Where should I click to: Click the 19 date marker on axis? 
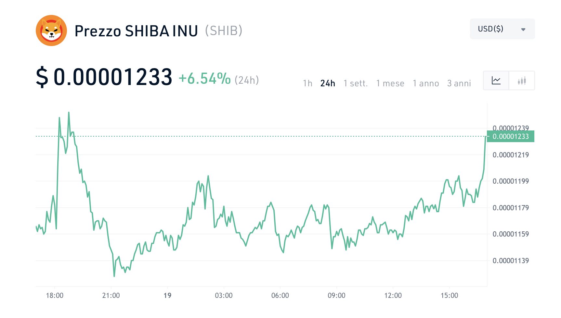click(167, 295)
